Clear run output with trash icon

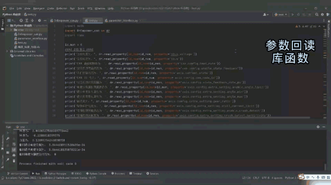point(14,161)
